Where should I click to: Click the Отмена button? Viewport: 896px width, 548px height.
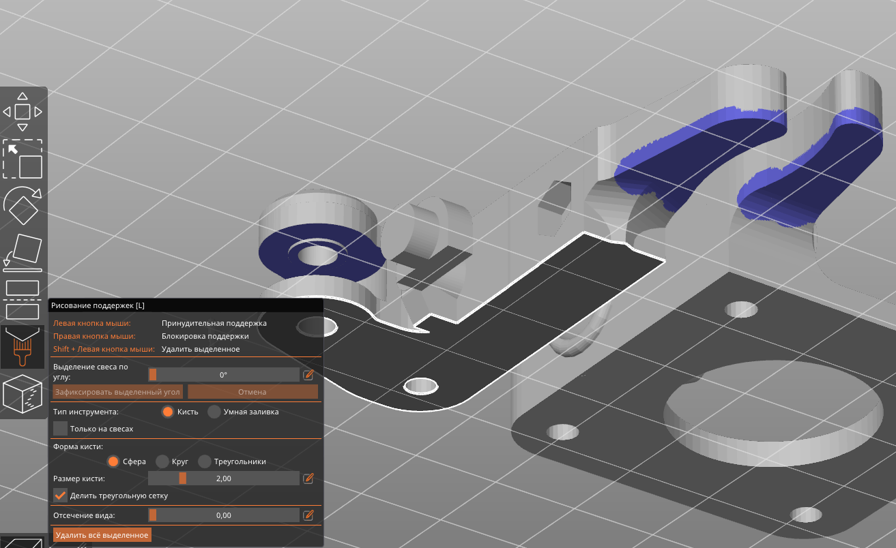click(x=252, y=392)
